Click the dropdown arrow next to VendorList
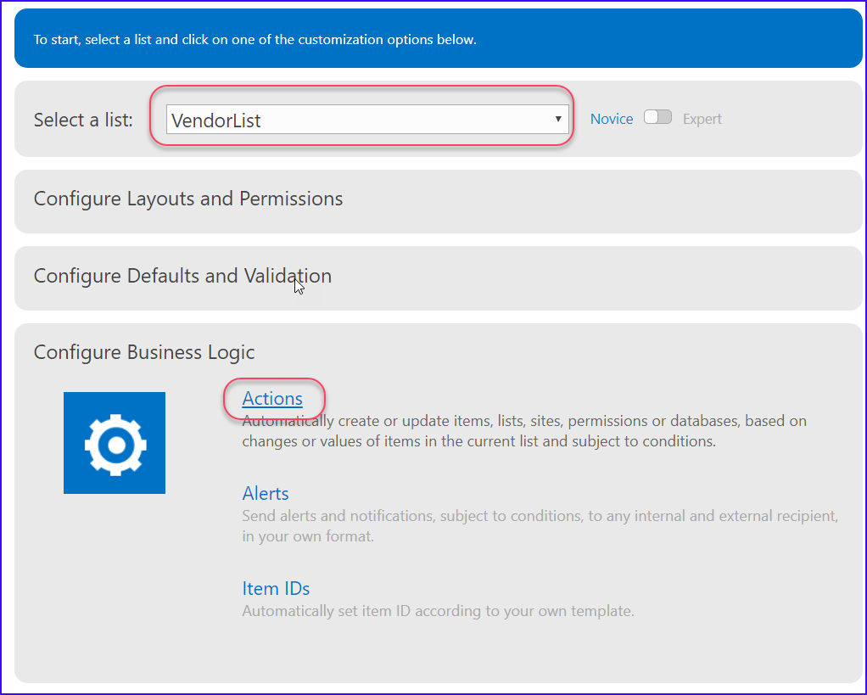The height and width of the screenshot is (695, 867). point(557,118)
